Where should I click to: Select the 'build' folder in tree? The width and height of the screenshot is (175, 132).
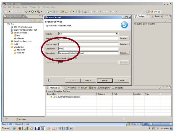click(x=16, y=44)
